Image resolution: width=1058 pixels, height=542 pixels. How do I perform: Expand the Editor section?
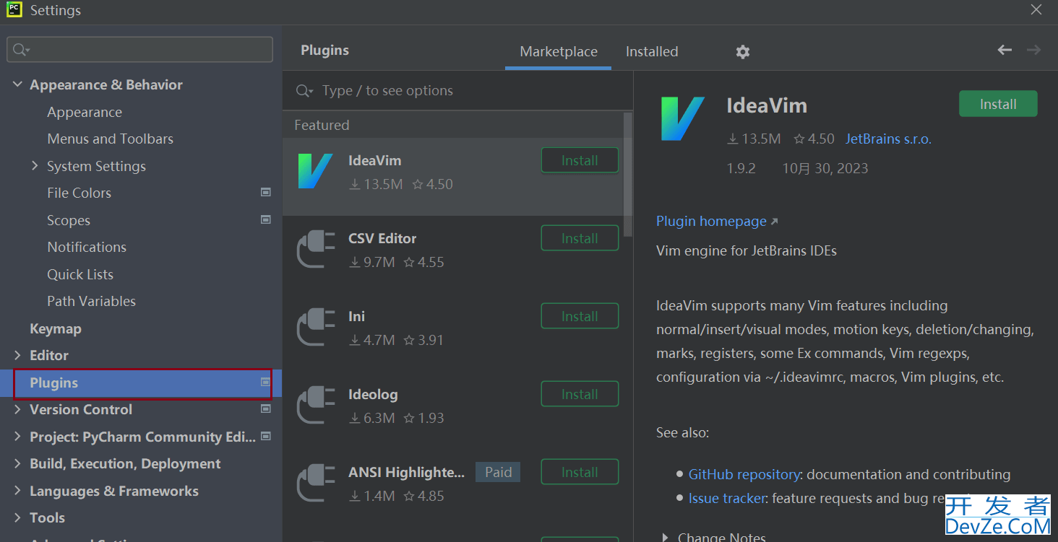coord(17,355)
